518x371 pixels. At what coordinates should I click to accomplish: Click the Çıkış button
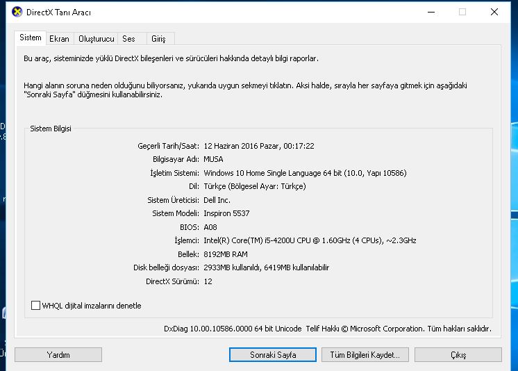click(458, 355)
